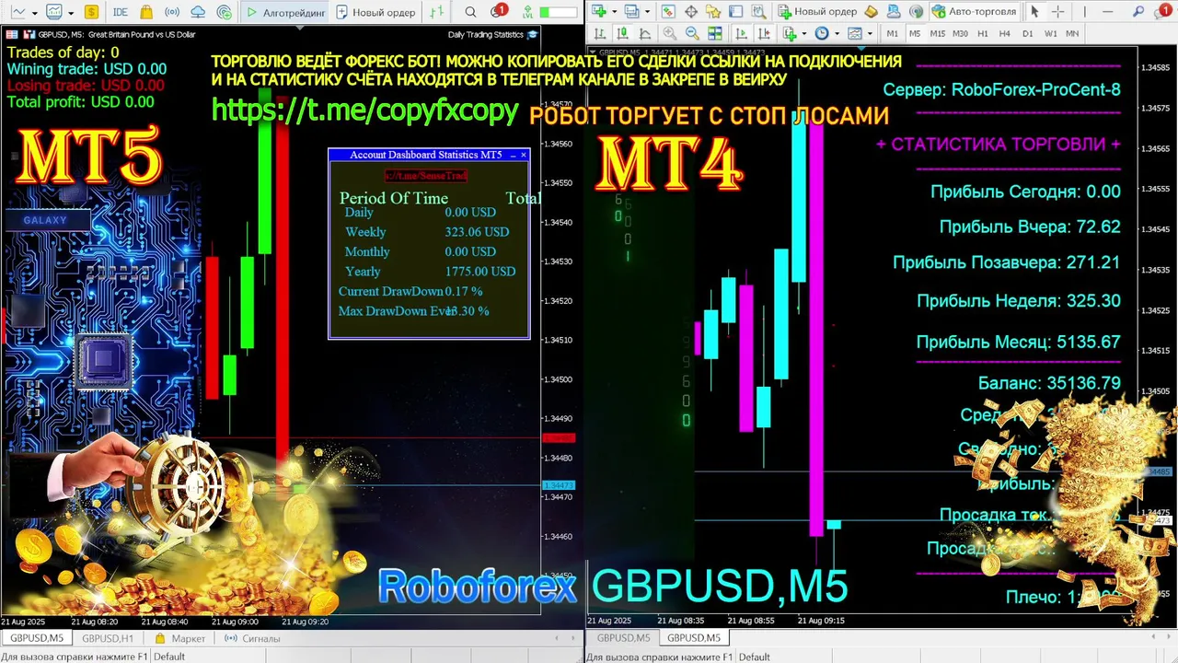Expand MT4 periods clock dropdown arrow
1178x663 pixels.
(x=837, y=33)
